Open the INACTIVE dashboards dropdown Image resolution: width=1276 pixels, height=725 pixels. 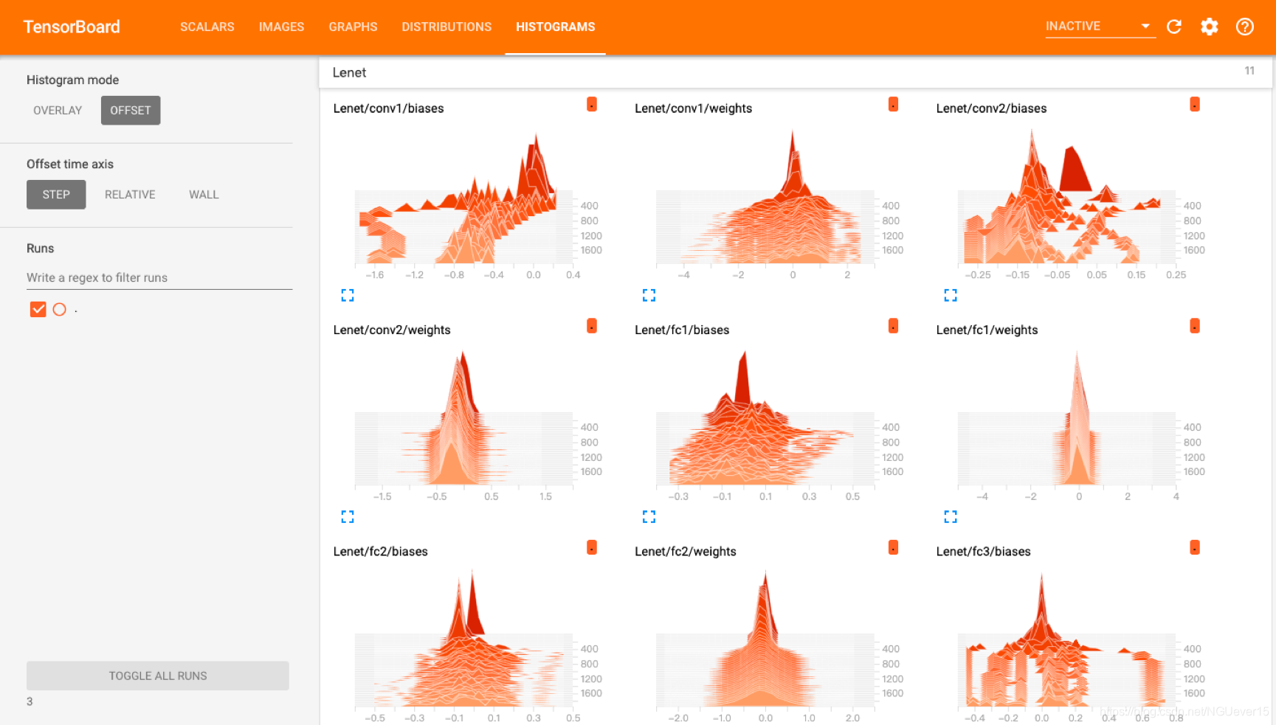click(1100, 27)
